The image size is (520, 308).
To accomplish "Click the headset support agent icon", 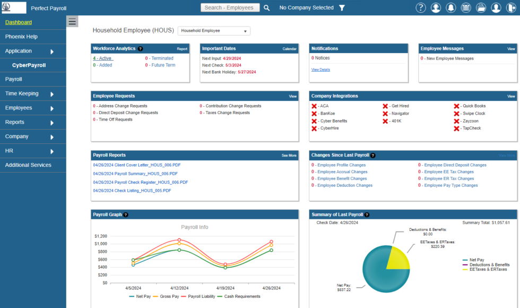I will click(436, 7).
